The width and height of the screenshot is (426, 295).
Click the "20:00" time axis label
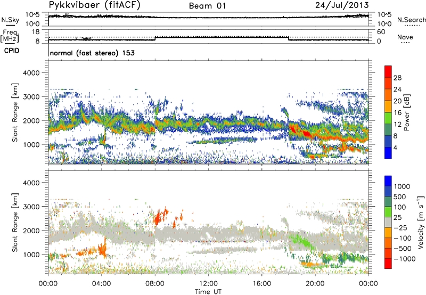[x=315, y=284]
